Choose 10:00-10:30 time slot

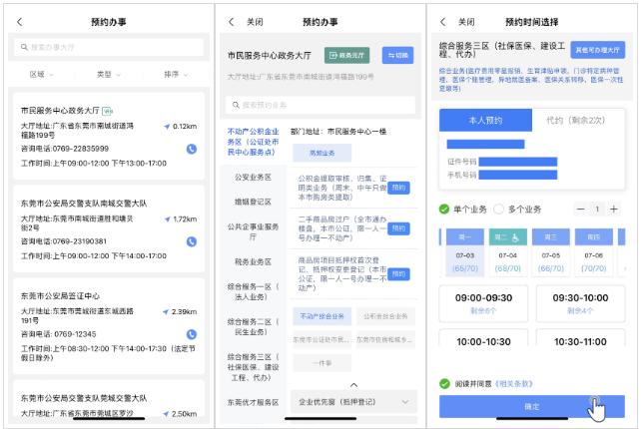pos(483,338)
